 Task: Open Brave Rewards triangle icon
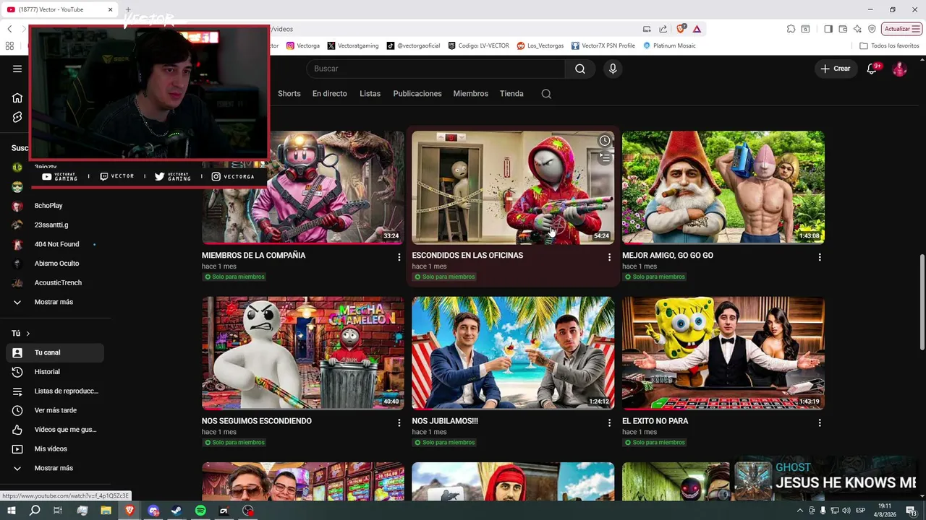click(x=697, y=29)
